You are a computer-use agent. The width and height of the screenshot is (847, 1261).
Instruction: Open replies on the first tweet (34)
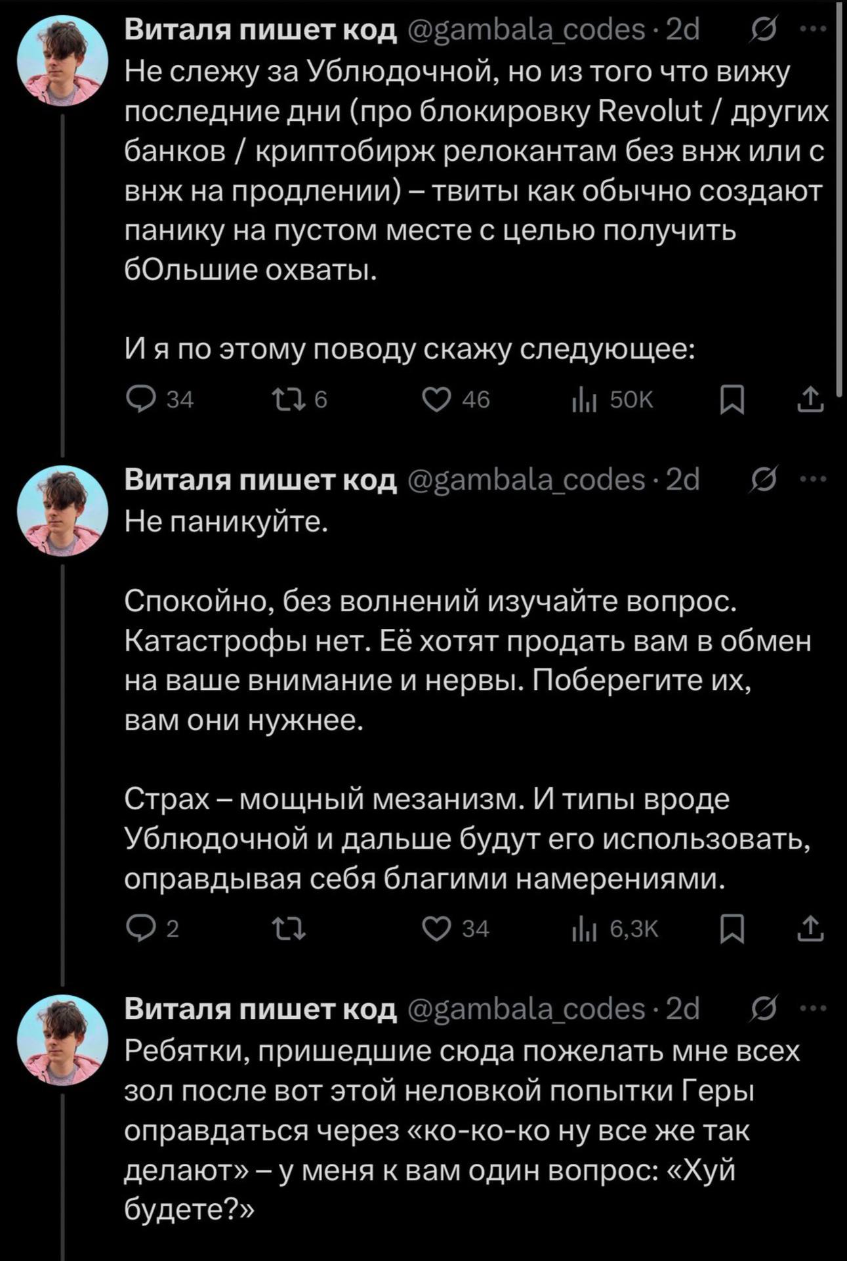pyautogui.click(x=159, y=399)
